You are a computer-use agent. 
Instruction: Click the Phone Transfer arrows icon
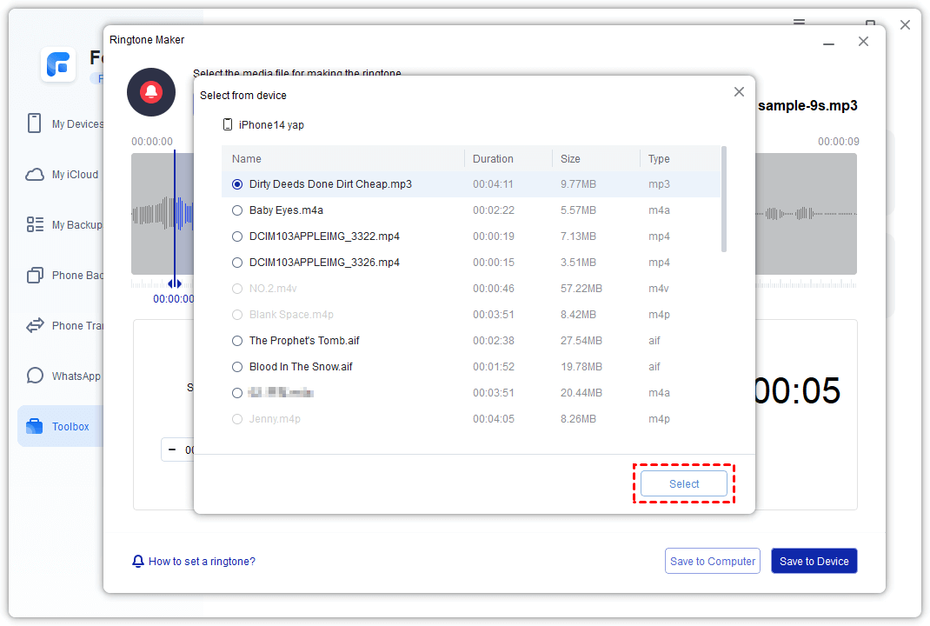[35, 325]
